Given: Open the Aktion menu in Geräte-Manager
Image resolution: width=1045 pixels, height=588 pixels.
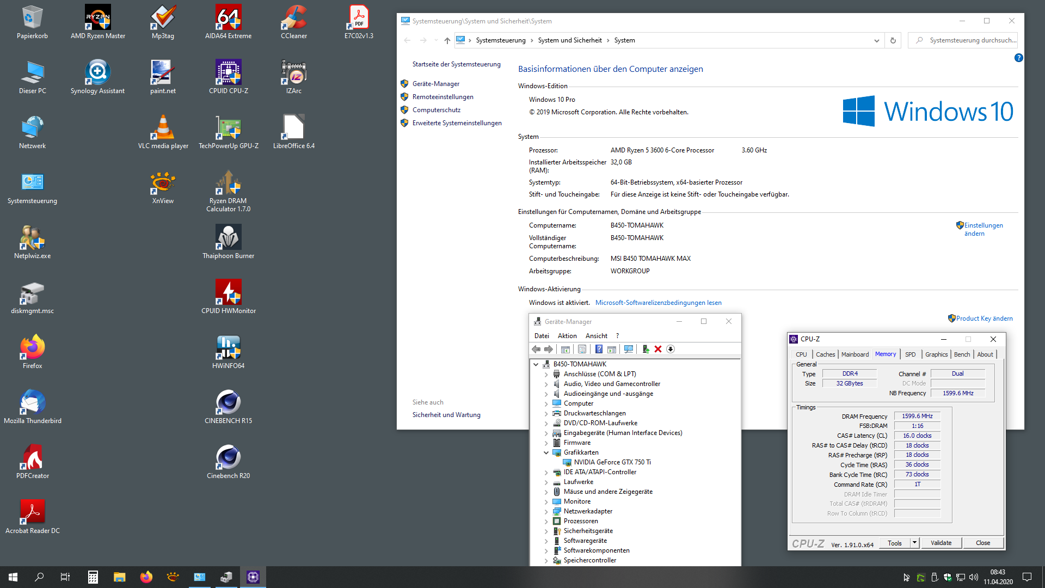Looking at the screenshot, I should [x=567, y=336].
